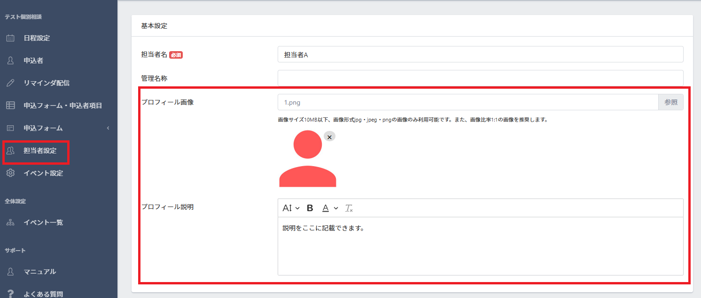This screenshot has height=298, width=701.
Task: Open 担当者設定 in the sidebar
Action: [40, 151]
